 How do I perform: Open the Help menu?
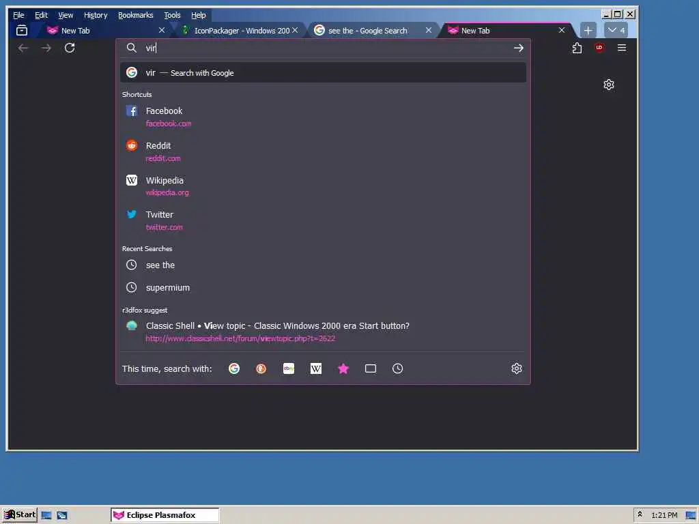(x=199, y=15)
